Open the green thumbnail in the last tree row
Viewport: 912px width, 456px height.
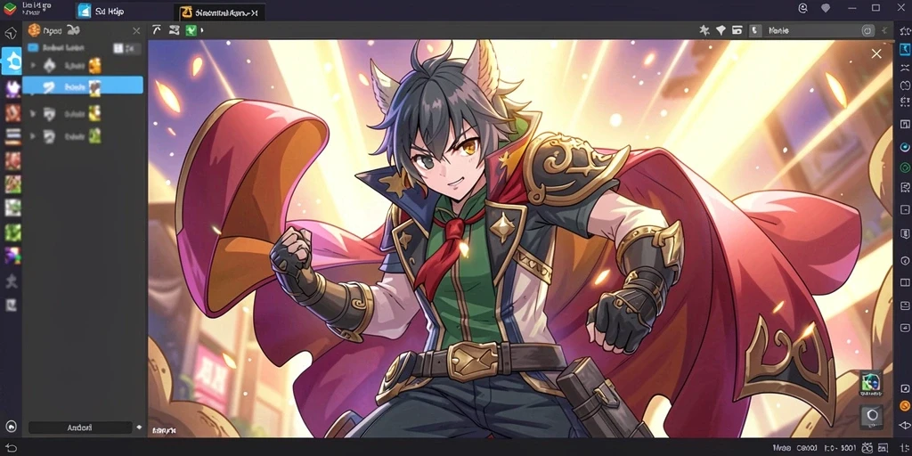coord(94,136)
